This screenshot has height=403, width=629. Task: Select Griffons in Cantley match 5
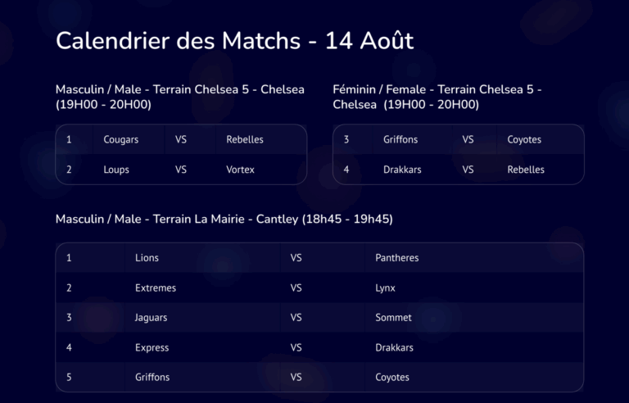pyautogui.click(x=152, y=378)
